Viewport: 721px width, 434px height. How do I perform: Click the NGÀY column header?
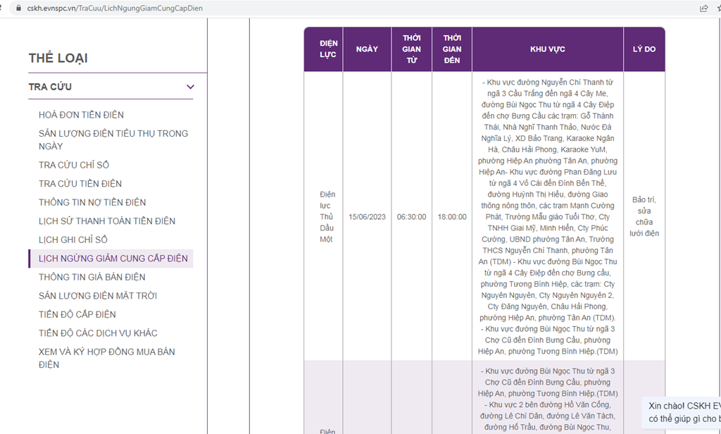pyautogui.click(x=367, y=49)
